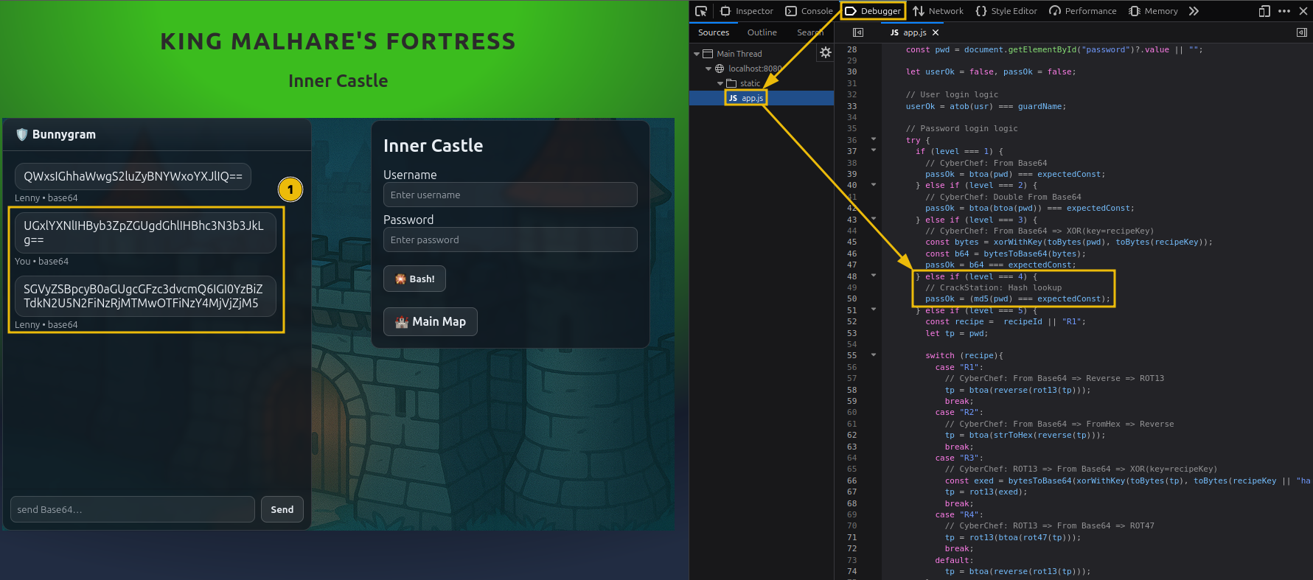Image resolution: width=1313 pixels, height=580 pixels.
Task: Open the Inspector panel
Action: coord(746,11)
